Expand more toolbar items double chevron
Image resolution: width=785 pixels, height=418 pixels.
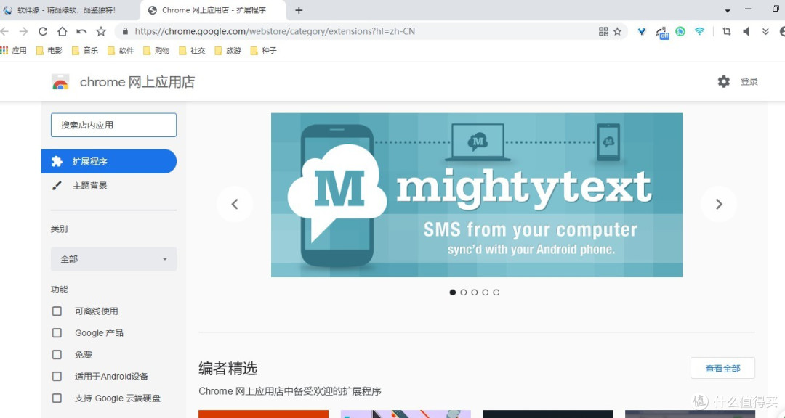click(x=765, y=31)
